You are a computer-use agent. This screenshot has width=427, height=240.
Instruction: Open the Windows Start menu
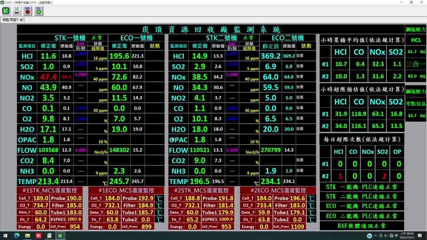[6, 236]
